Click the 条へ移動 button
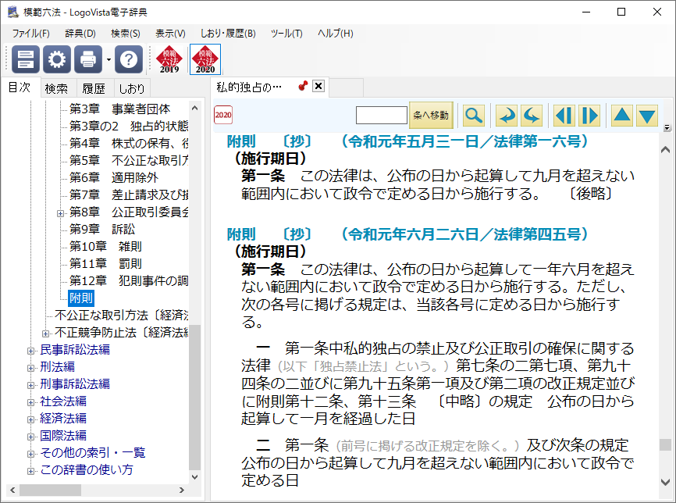The width and height of the screenshot is (676, 503). (x=431, y=115)
